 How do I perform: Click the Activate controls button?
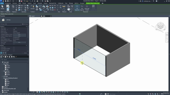point(32,7)
